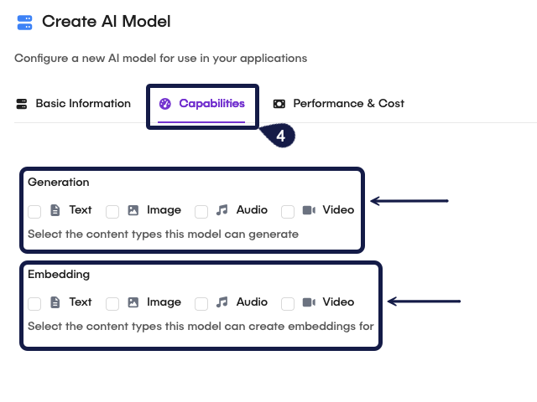This screenshot has height=402, width=537.
Task: Click the music note icon in Generation
Action: [x=222, y=210]
